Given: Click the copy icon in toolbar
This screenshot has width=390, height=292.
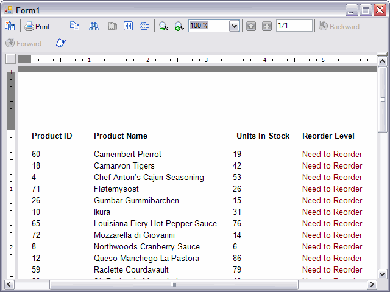Looking at the screenshot, I should [74, 26].
